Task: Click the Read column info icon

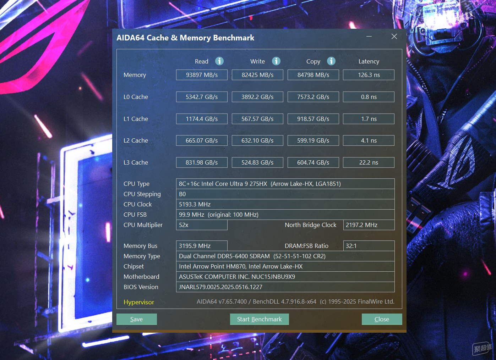Action: coord(219,61)
